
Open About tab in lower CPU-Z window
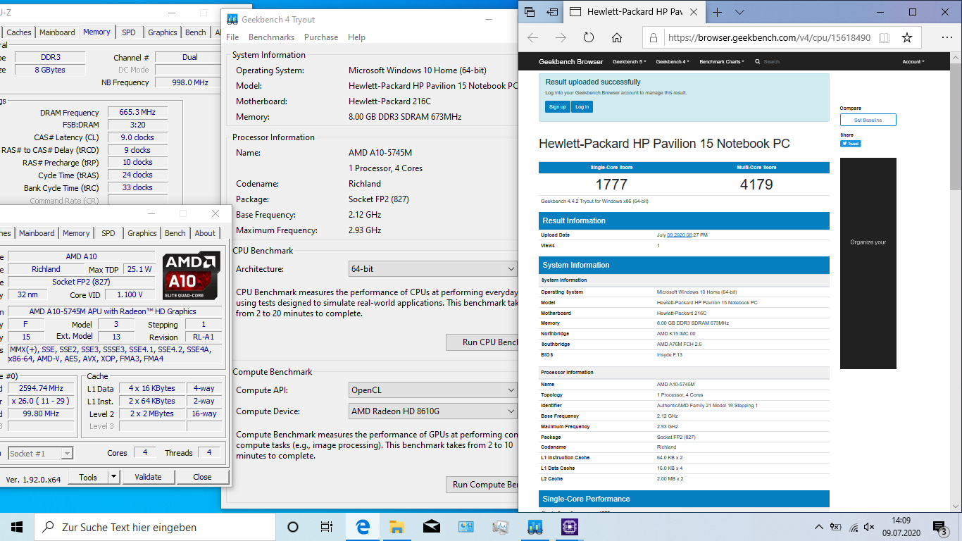[205, 233]
